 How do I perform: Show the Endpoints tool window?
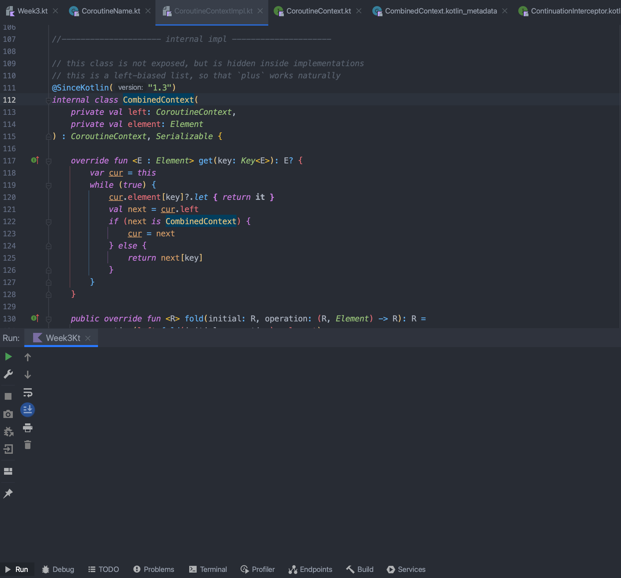point(310,569)
